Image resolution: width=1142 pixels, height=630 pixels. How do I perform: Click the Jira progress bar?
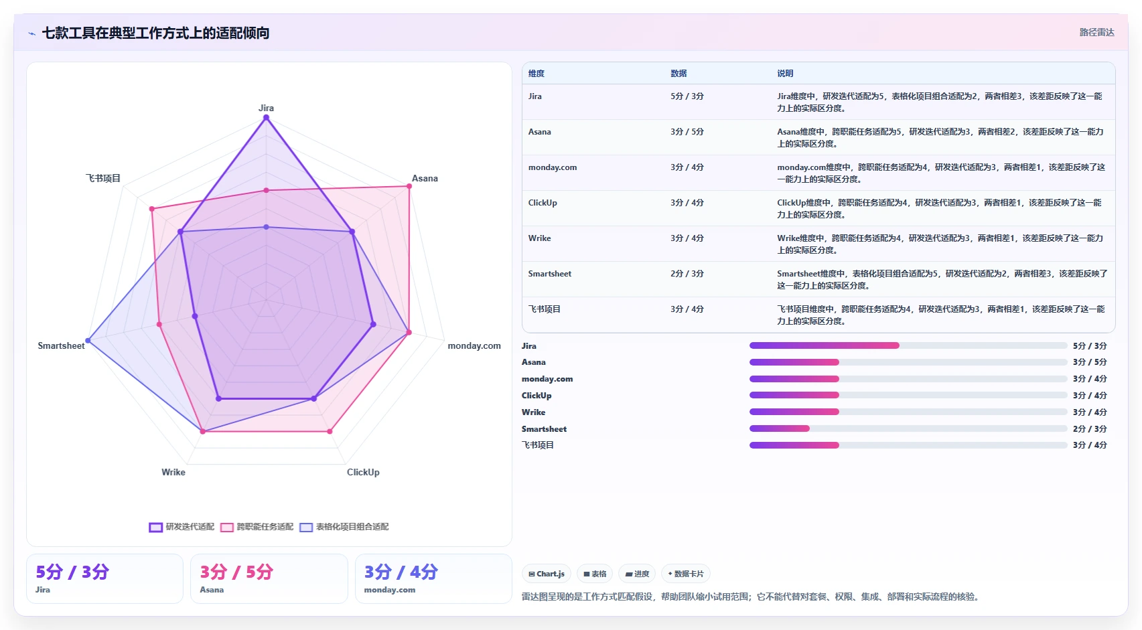click(908, 345)
